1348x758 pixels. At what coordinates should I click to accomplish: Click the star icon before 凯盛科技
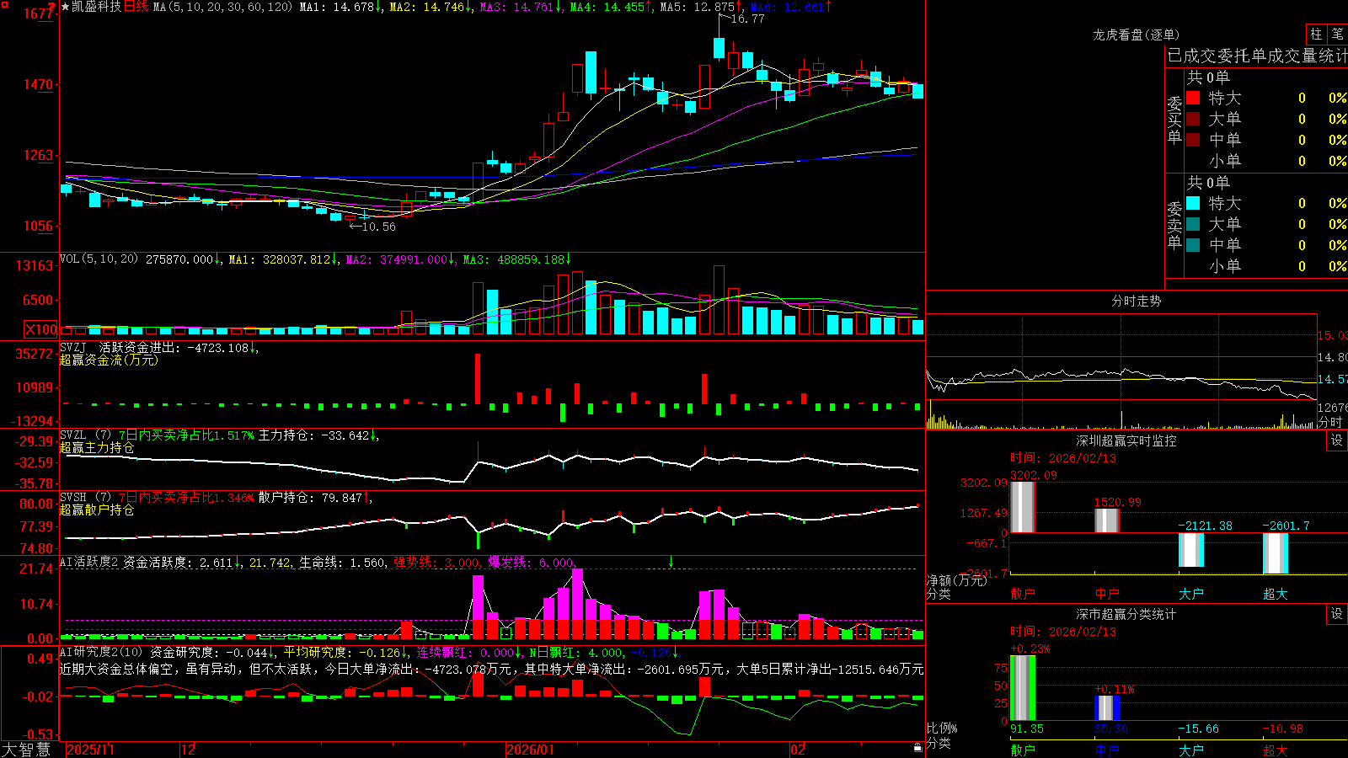point(65,7)
